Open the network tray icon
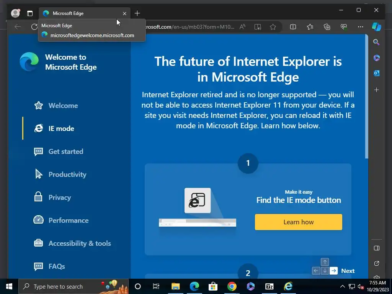 [352, 286]
